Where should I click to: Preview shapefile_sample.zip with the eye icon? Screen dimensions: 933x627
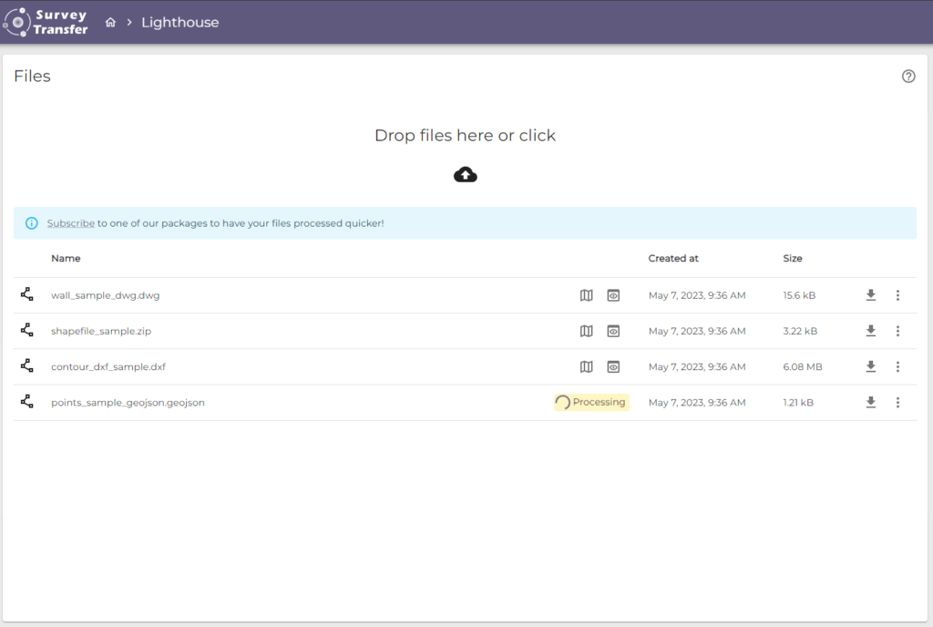(613, 331)
